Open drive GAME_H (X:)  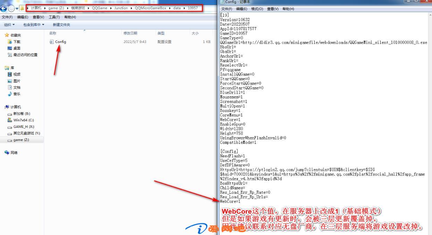(21, 127)
